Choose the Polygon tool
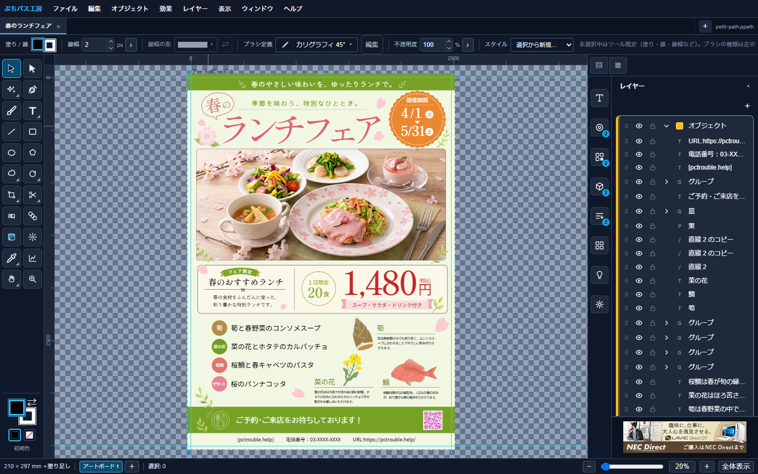 pyautogui.click(x=33, y=153)
